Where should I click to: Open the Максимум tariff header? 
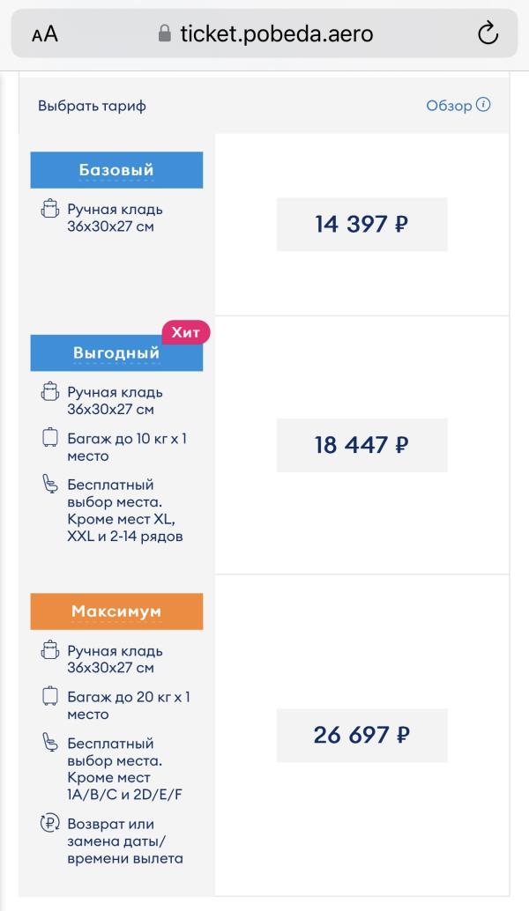(116, 611)
